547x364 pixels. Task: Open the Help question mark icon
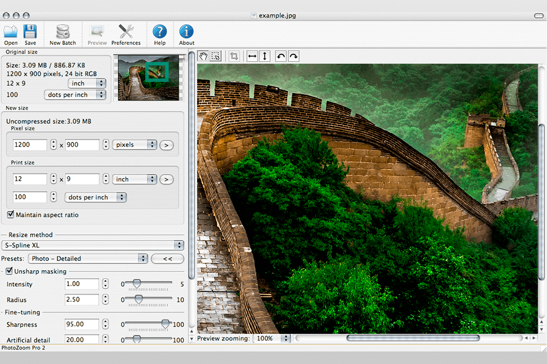pos(160,31)
